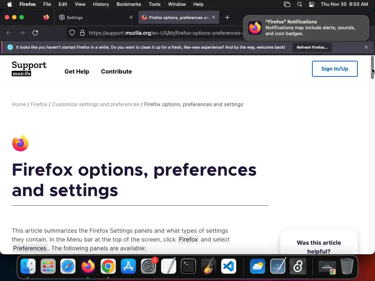
Task: Open System Preferences from the dock
Action: tap(149, 266)
